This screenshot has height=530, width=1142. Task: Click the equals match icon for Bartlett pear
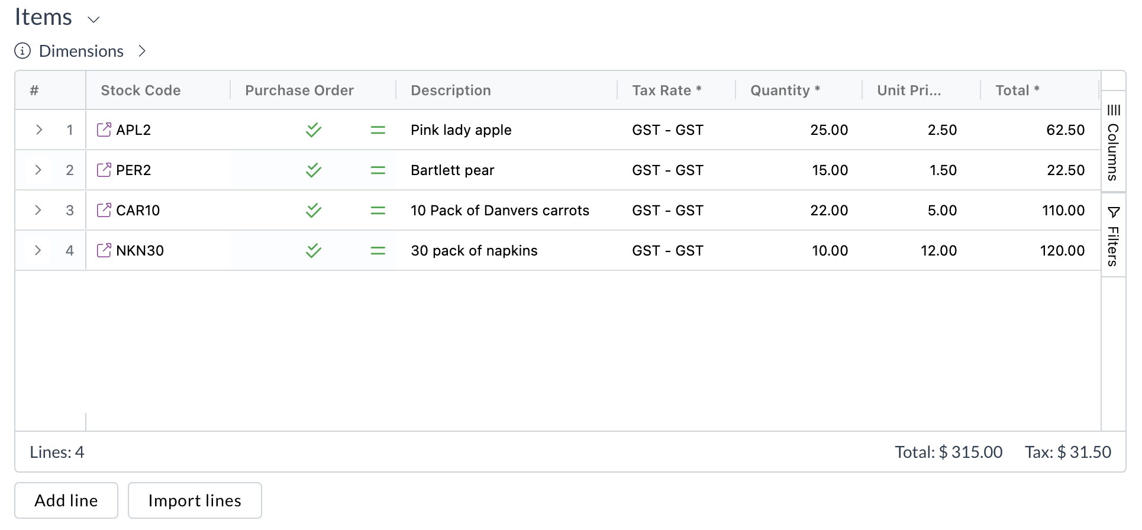click(x=378, y=170)
